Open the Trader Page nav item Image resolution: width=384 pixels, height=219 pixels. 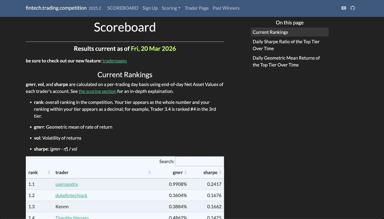[x=196, y=8]
